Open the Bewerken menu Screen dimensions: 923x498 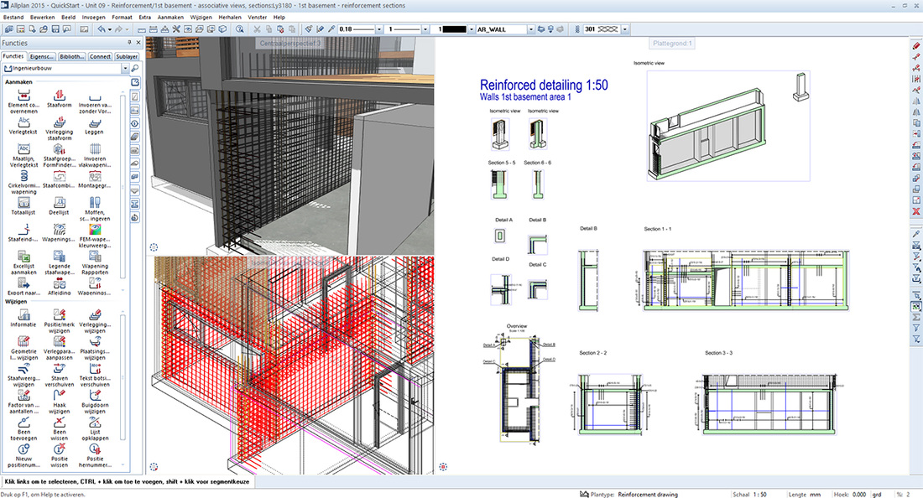(x=41, y=17)
